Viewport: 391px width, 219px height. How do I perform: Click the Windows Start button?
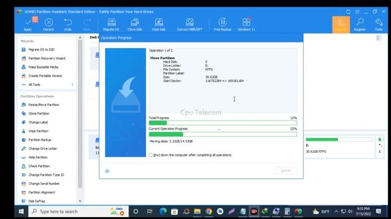(21, 212)
